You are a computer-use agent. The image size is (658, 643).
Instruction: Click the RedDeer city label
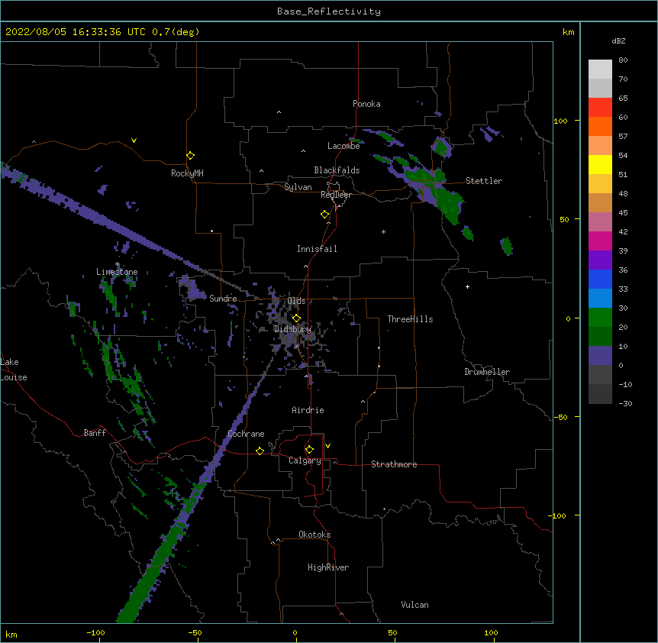point(336,195)
